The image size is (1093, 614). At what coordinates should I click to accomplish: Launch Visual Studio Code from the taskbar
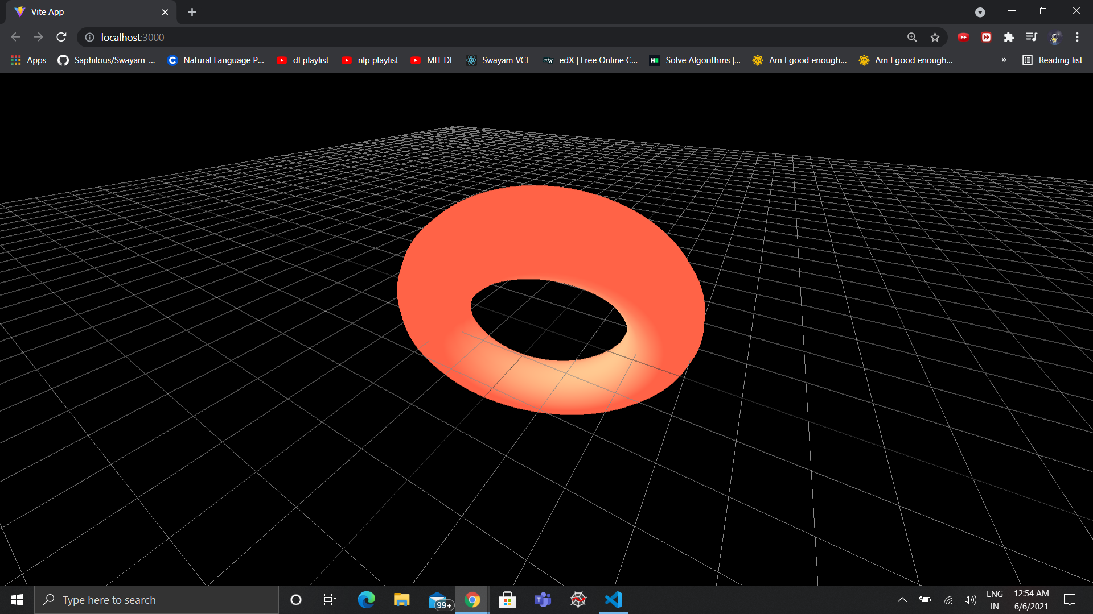pyautogui.click(x=613, y=599)
